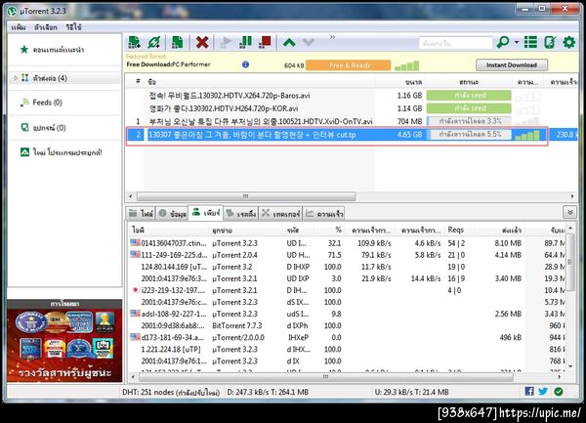The image size is (586, 423).
Task: Click the Pause torrent toolbar icon
Action: tap(245, 42)
